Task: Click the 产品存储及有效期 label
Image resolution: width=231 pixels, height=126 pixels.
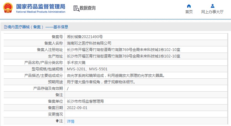Action: [48, 89]
